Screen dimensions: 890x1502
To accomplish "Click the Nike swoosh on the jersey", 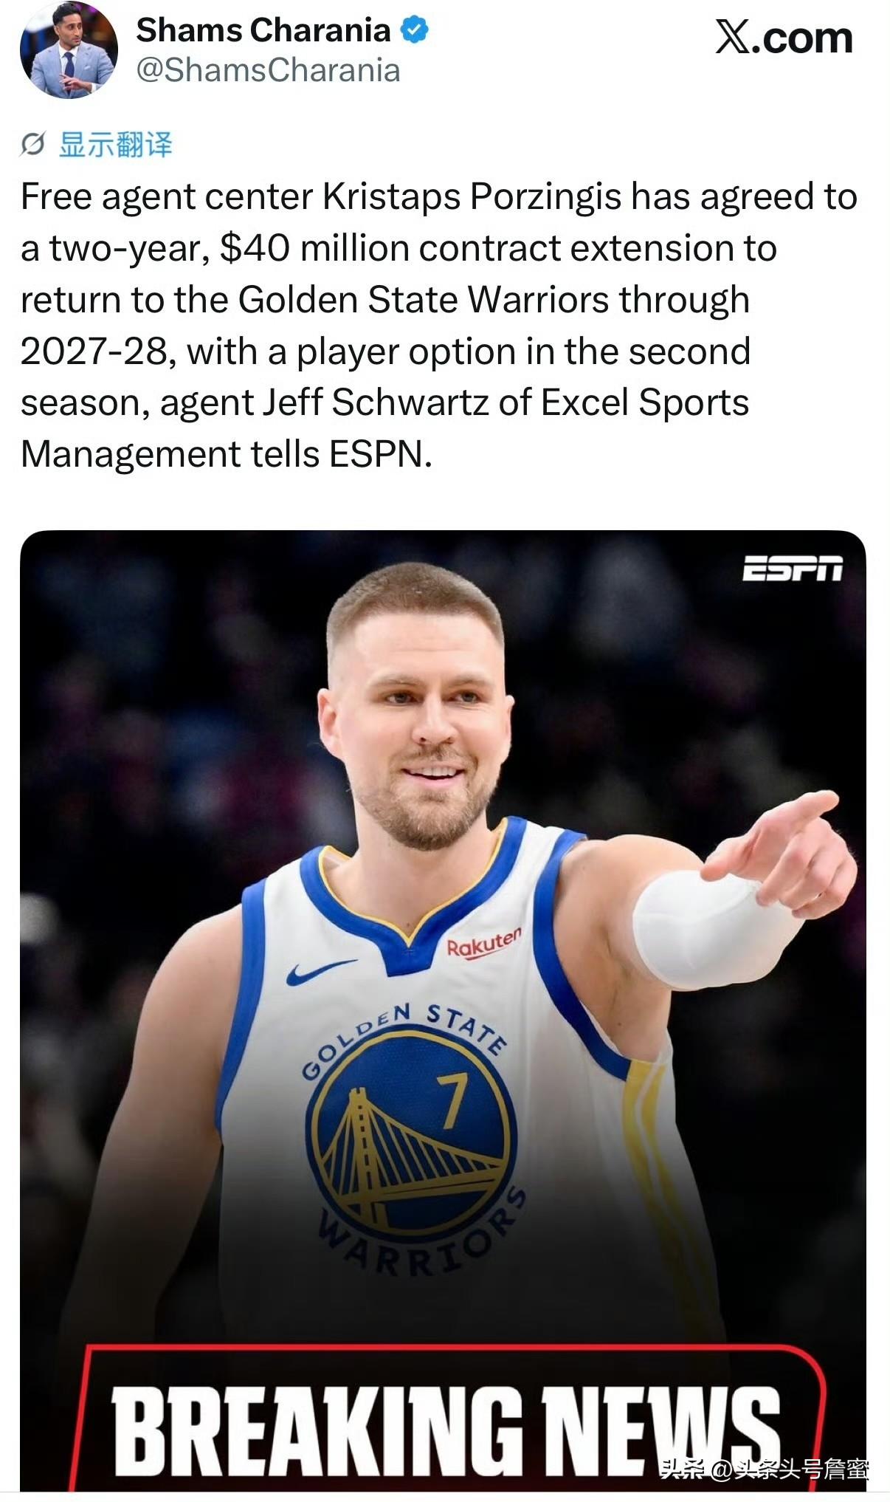I will coord(321,973).
